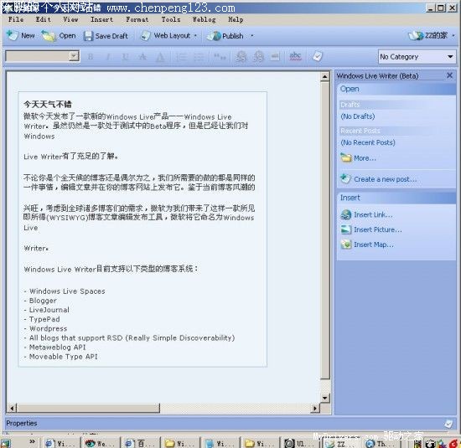Toggle Italic formatting

tap(108, 57)
